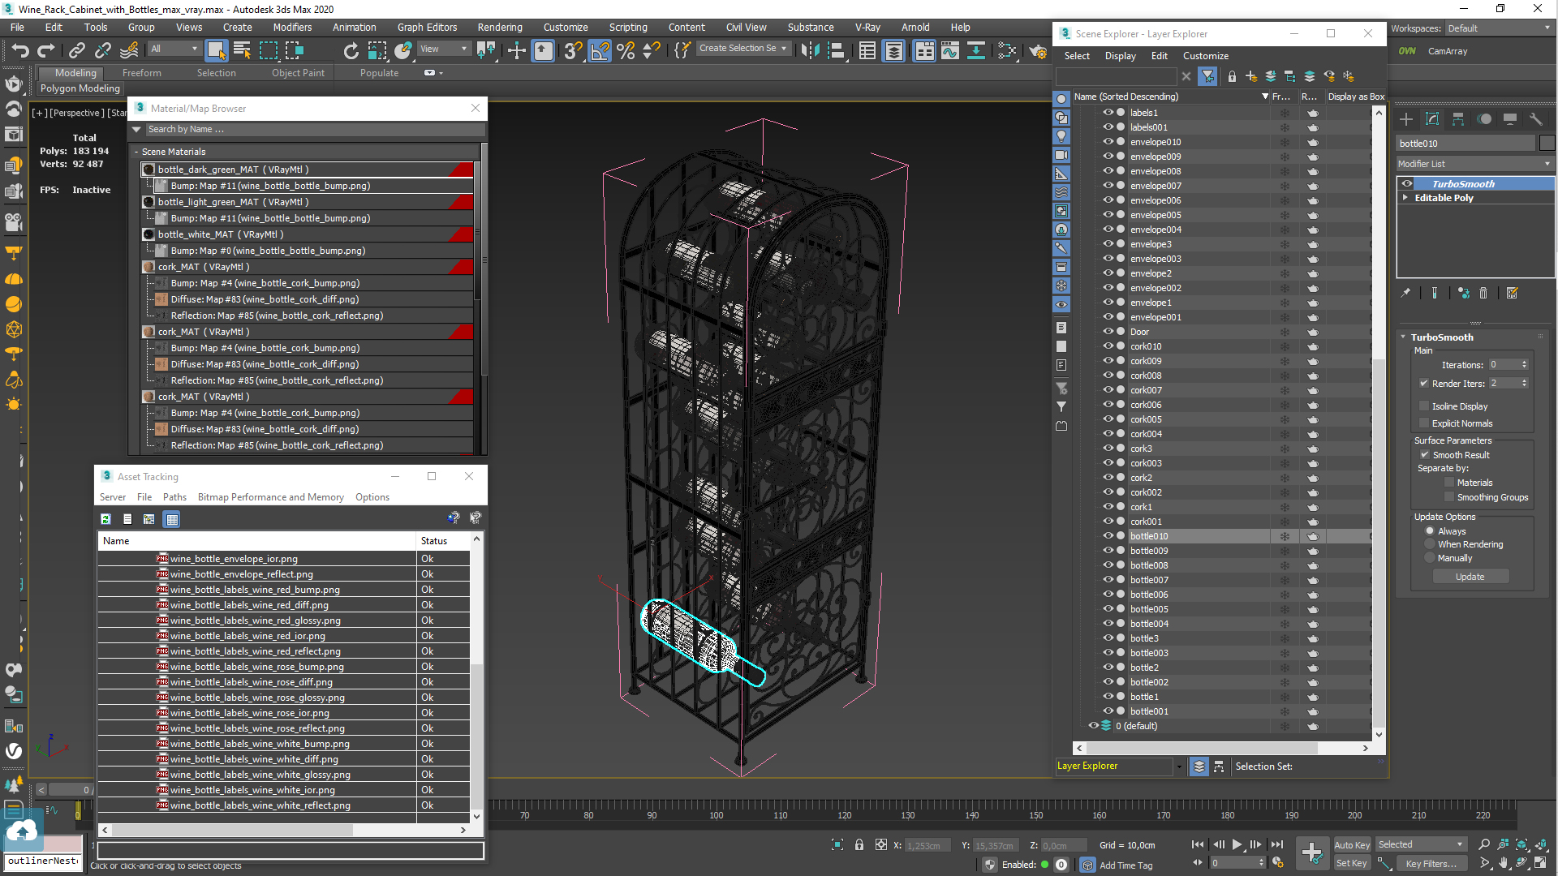
Task: Choose the Rectangular Selection Region tool
Action: click(x=268, y=51)
